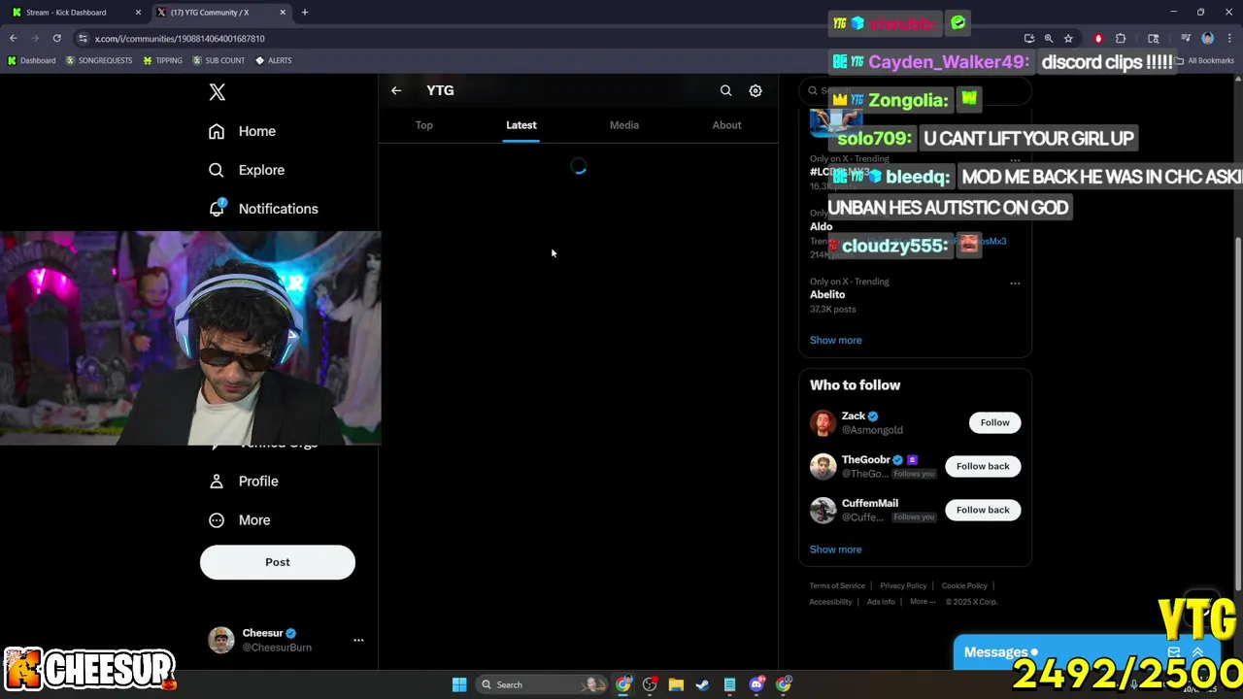1243x699 pixels.
Task: Open the Windows Start menu
Action: pyautogui.click(x=459, y=684)
